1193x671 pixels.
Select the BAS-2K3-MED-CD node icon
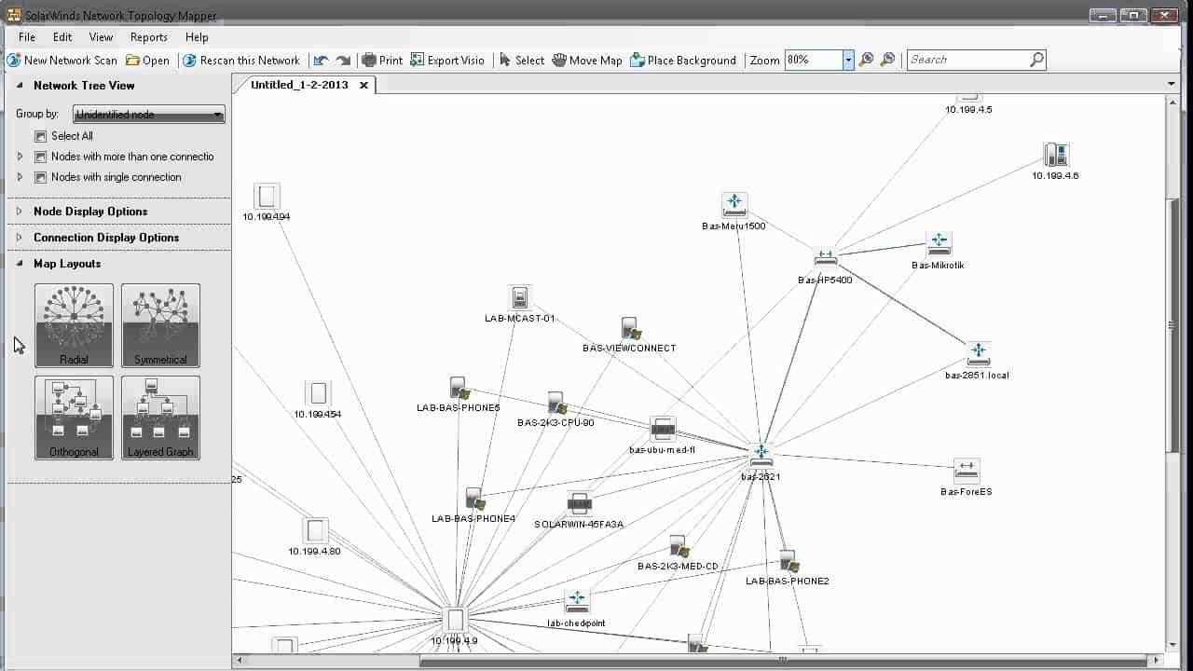point(679,547)
